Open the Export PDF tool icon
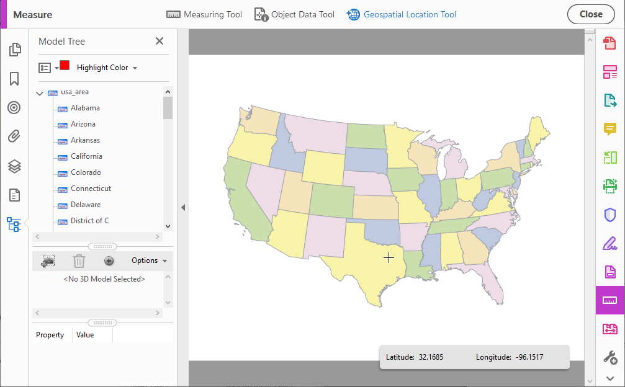625x387 pixels. pyautogui.click(x=610, y=100)
